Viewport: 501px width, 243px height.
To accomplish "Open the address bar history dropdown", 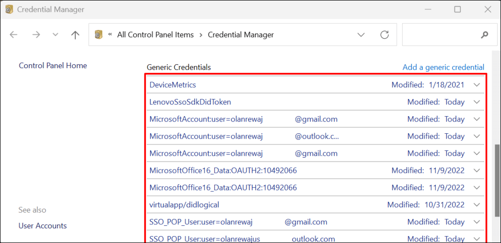I will tap(361, 35).
